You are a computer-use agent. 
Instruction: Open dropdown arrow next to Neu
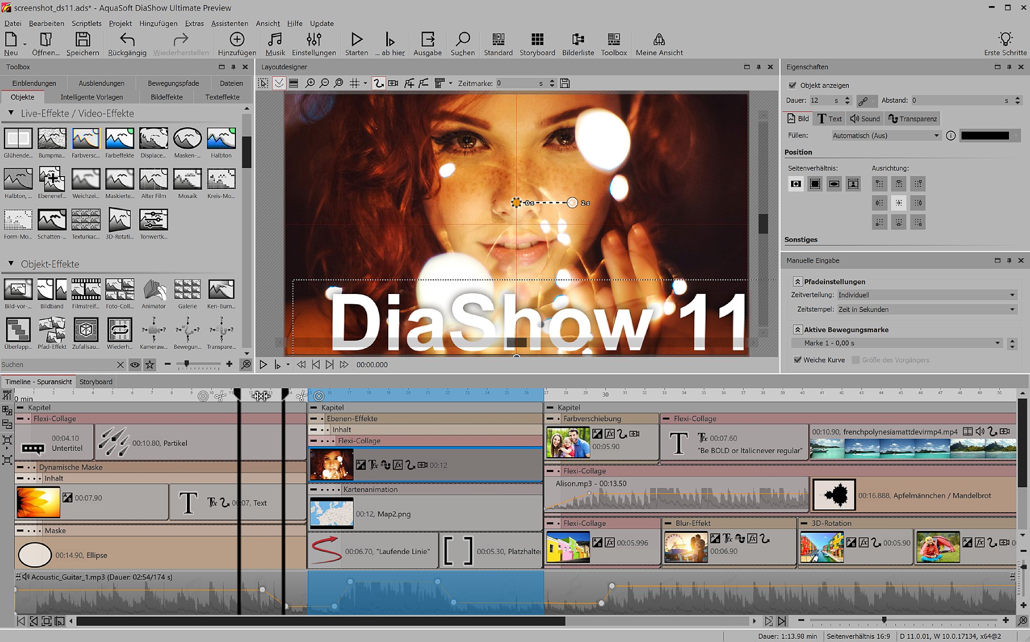tap(25, 44)
